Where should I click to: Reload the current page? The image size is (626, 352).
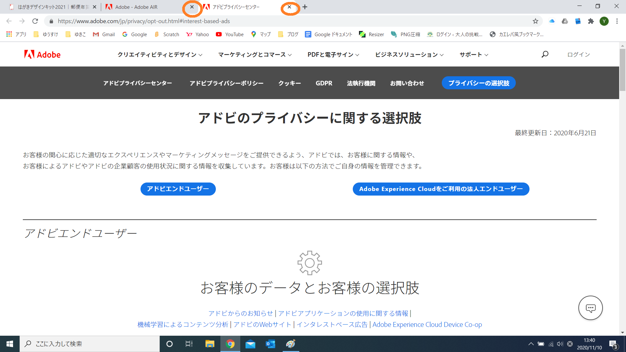[35, 21]
